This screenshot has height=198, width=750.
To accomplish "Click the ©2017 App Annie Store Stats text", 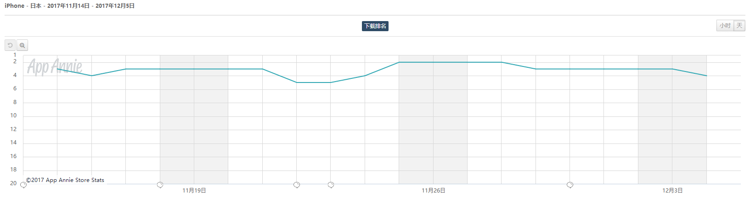I will [65, 180].
